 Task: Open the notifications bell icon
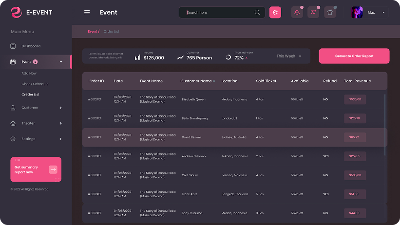[297, 12]
